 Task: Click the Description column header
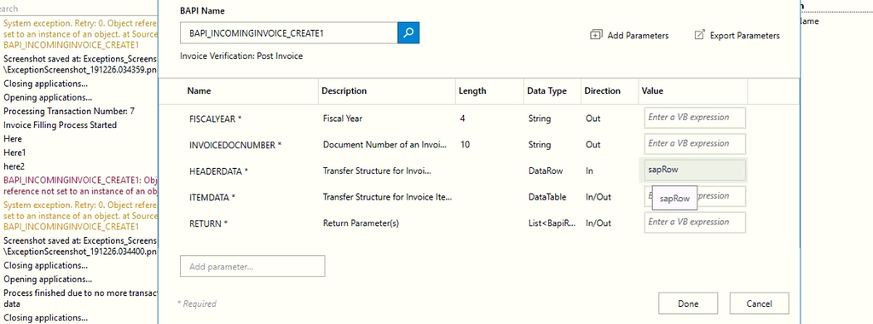click(344, 90)
